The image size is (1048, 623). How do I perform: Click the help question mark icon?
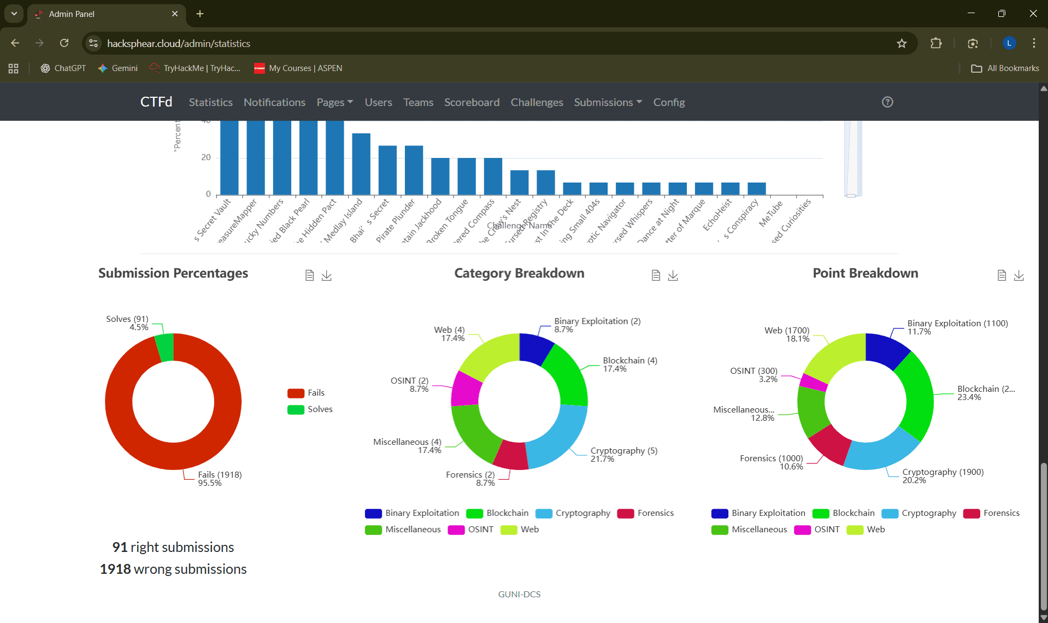click(887, 102)
